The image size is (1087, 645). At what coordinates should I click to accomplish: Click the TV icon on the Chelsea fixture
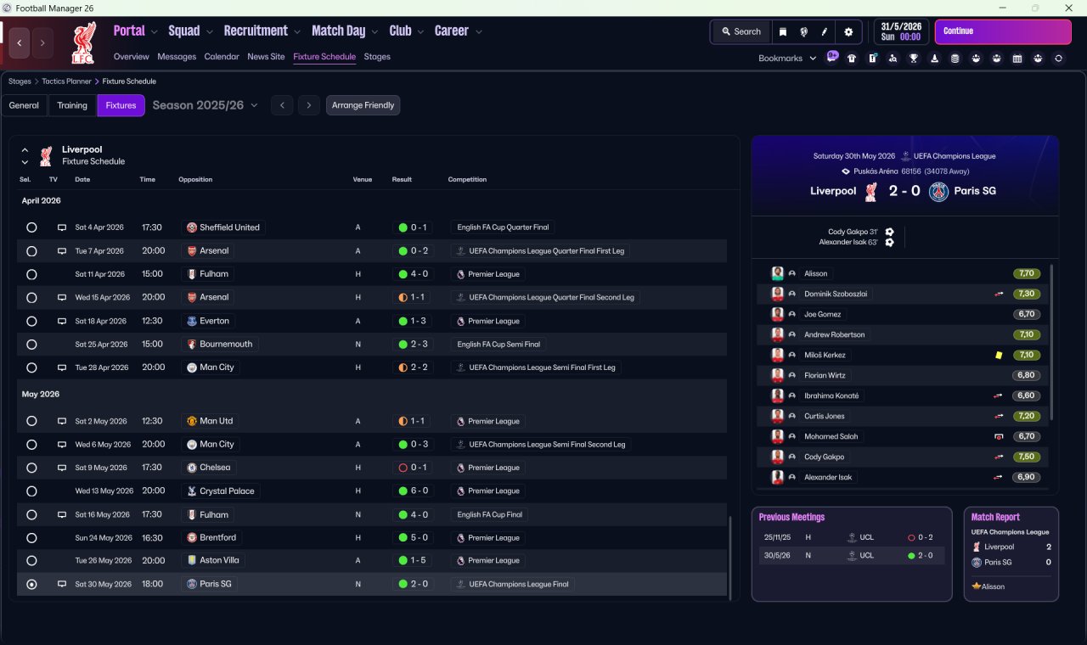point(62,468)
